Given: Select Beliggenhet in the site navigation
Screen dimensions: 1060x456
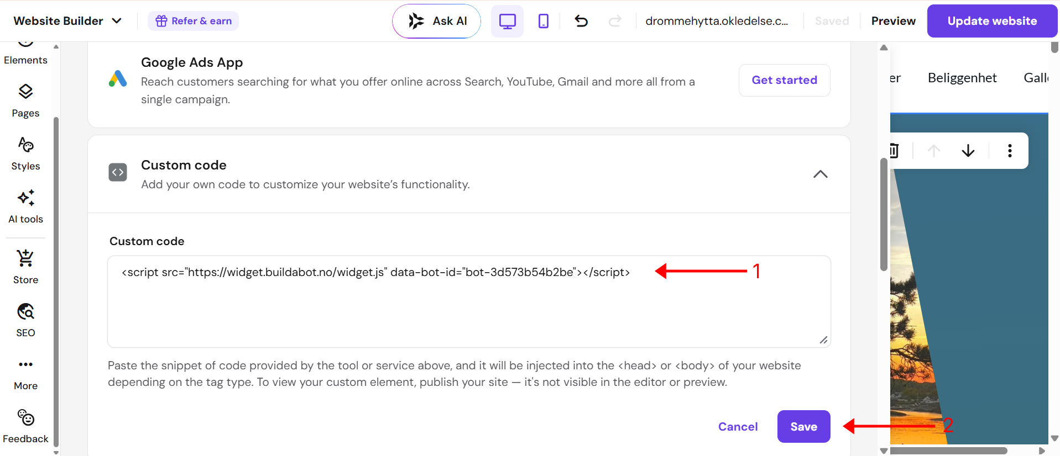Looking at the screenshot, I should tap(962, 78).
